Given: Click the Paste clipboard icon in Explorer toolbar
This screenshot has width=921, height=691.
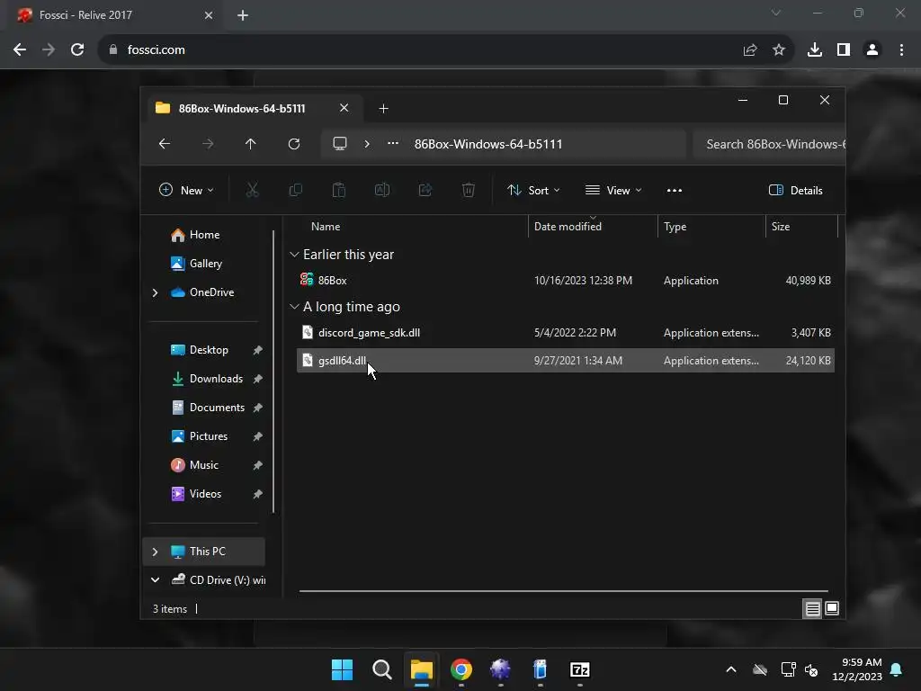Looking at the screenshot, I should pyautogui.click(x=339, y=190).
